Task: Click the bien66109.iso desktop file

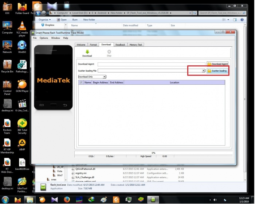Action: (x=22, y=164)
